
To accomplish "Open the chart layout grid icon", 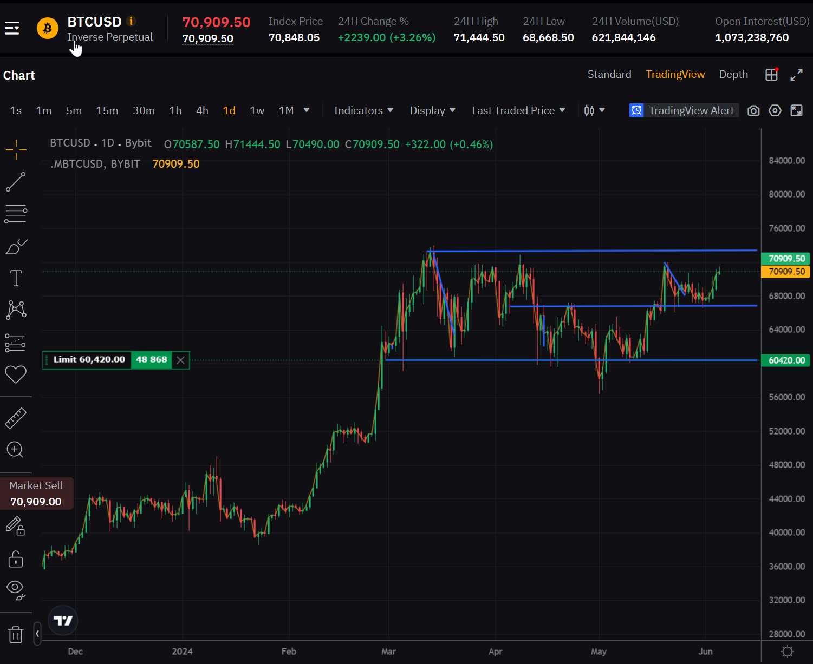I will pos(772,75).
